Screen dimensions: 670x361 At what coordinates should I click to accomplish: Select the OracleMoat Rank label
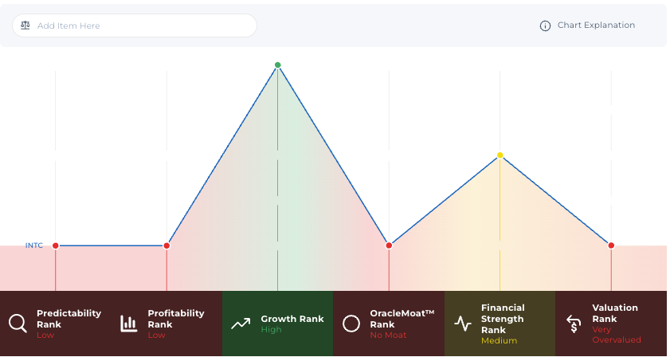point(402,319)
